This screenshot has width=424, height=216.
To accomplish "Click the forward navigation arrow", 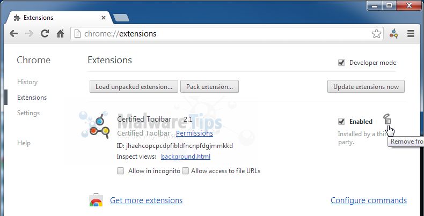I will click(30, 33).
